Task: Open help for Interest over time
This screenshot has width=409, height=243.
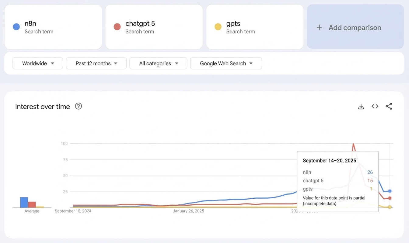Action: click(79, 106)
